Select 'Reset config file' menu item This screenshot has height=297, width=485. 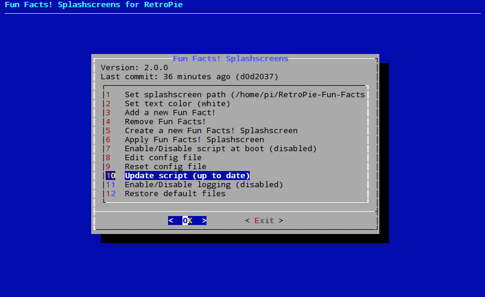click(x=156, y=166)
